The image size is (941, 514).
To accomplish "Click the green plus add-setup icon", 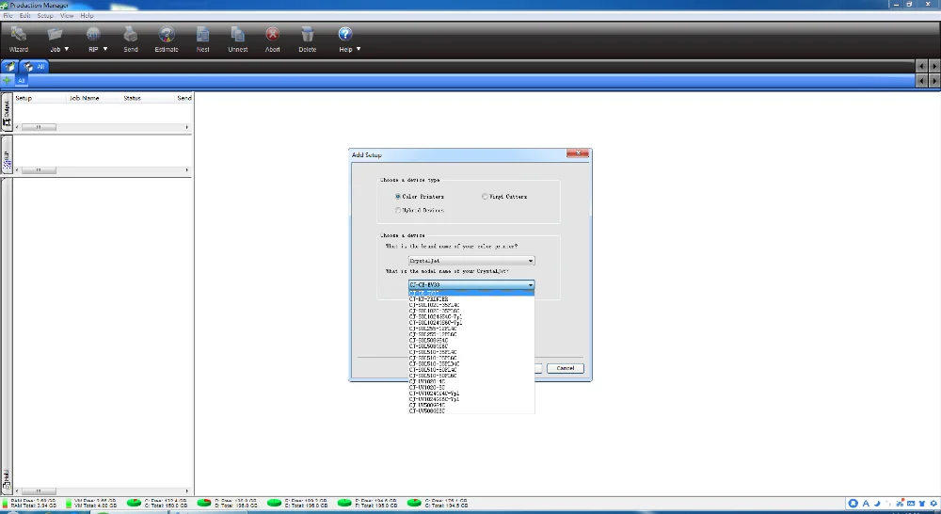I will click(x=8, y=80).
